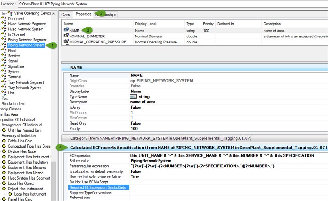328x201 pixels.
Task: Click the SignalLine class icon
Action: click(x=4, y=66)
